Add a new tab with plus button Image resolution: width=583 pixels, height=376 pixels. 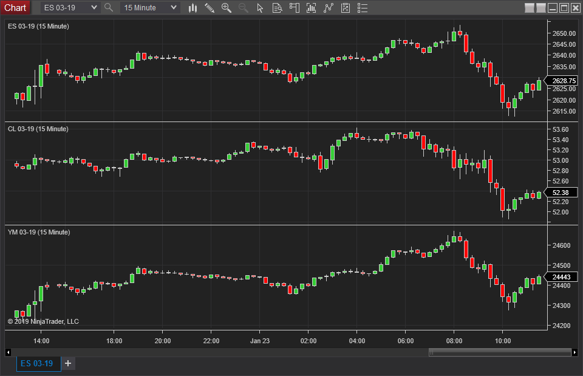pos(68,363)
